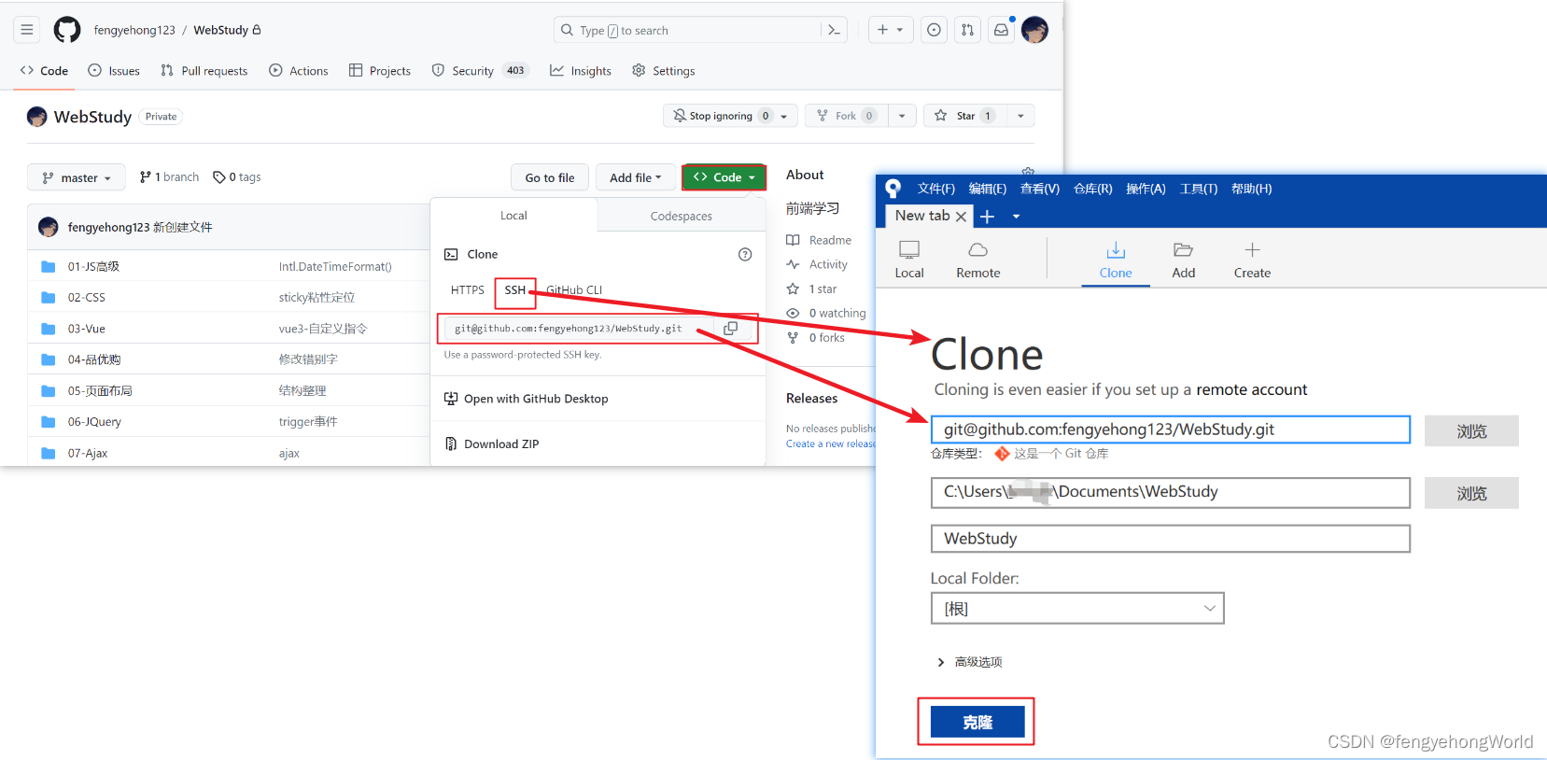Open the master branch dropdown
The image size is (1547, 760).
point(77,177)
